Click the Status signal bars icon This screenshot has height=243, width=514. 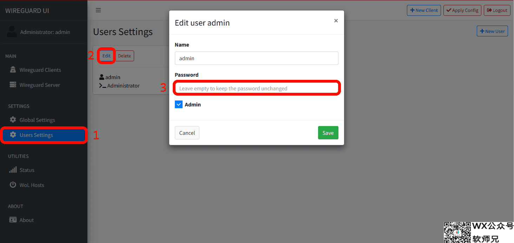point(13,170)
